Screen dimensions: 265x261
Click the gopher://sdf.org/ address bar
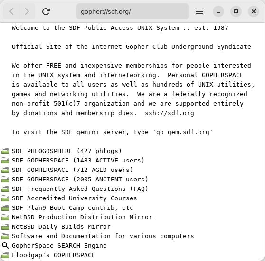coord(132,11)
